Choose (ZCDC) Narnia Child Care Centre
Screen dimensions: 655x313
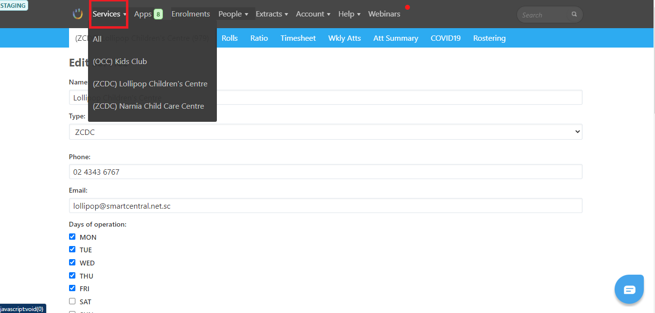coord(152,106)
